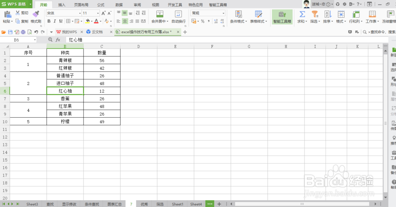Close the excel操作技巧专用工作簿.xlsx tab
This screenshot has height=207, width=396.
point(178,32)
